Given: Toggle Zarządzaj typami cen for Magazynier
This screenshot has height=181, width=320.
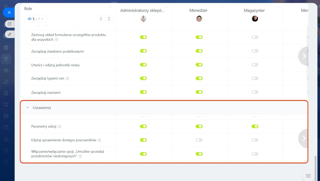Looking at the screenshot, I should (x=255, y=78).
